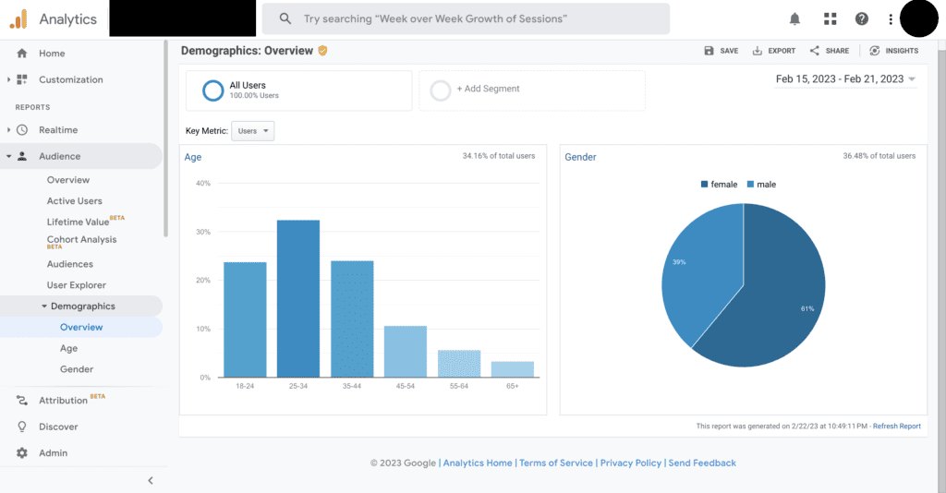The width and height of the screenshot is (946, 493).
Task: Open Analytics Home footer link
Action: pyautogui.click(x=478, y=463)
